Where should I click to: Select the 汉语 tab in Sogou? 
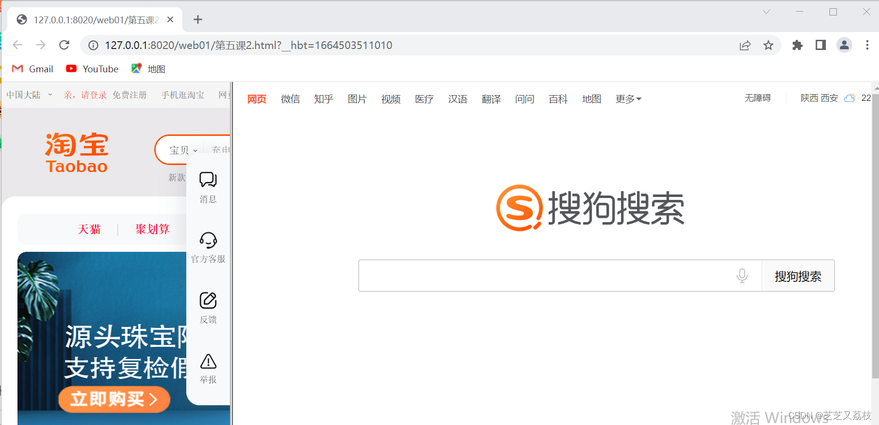point(457,99)
